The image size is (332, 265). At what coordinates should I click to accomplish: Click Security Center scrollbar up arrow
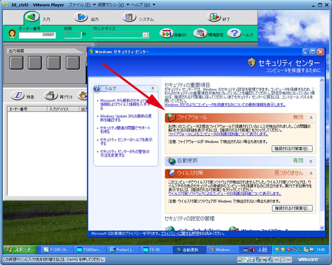322,80
